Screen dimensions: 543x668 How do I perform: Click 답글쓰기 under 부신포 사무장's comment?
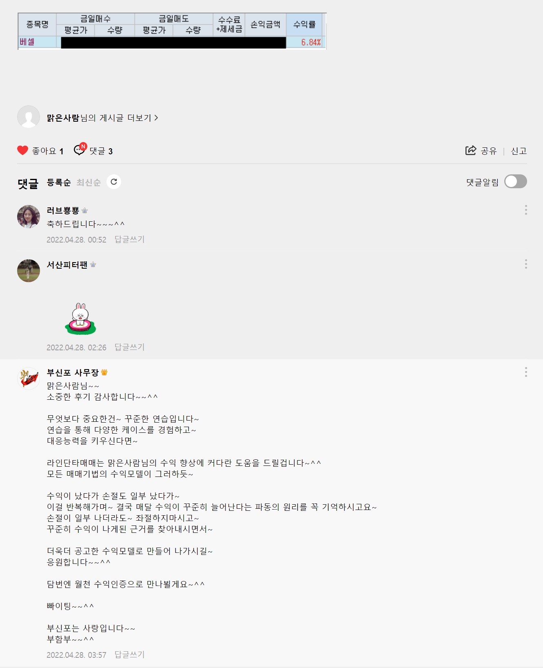pyautogui.click(x=130, y=655)
